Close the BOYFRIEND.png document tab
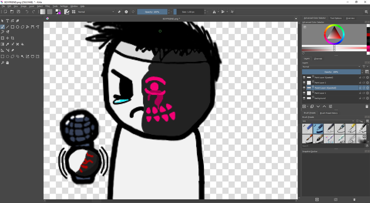370x203 pixels. tap(296, 18)
